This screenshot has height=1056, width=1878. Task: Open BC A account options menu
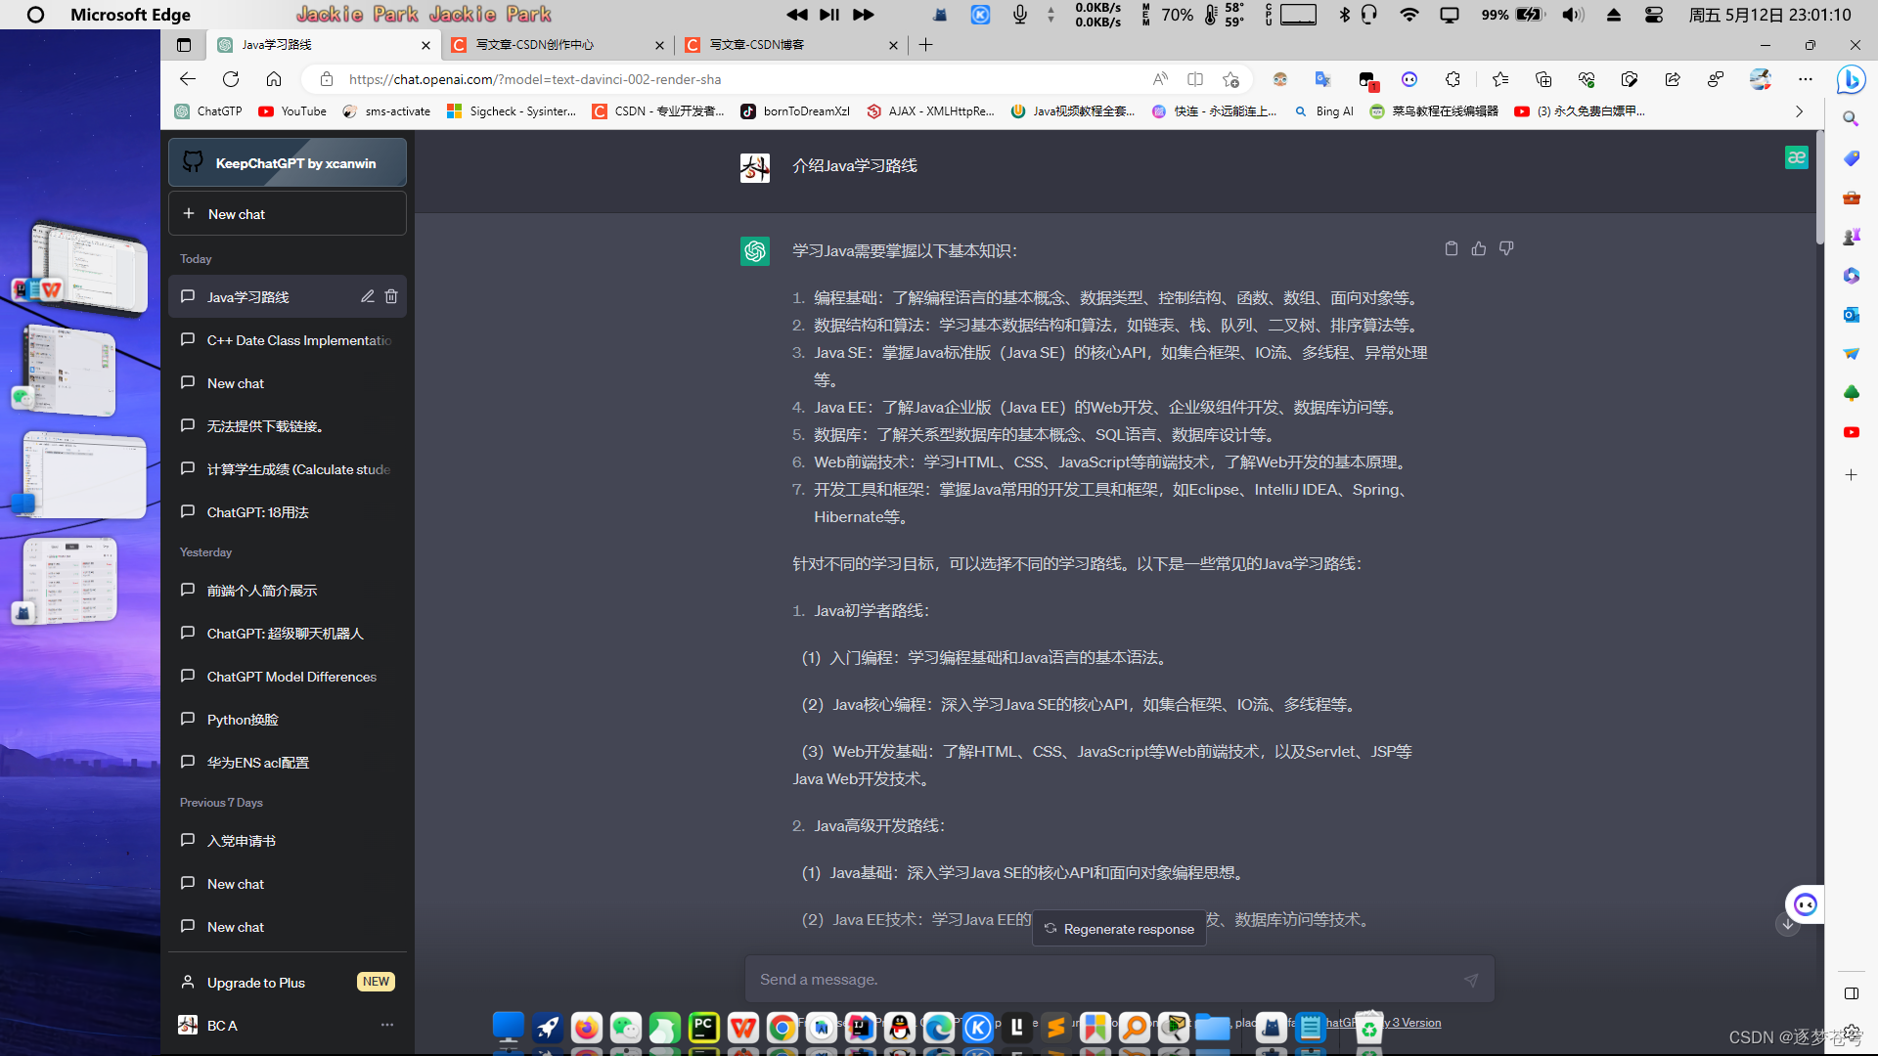(387, 1025)
